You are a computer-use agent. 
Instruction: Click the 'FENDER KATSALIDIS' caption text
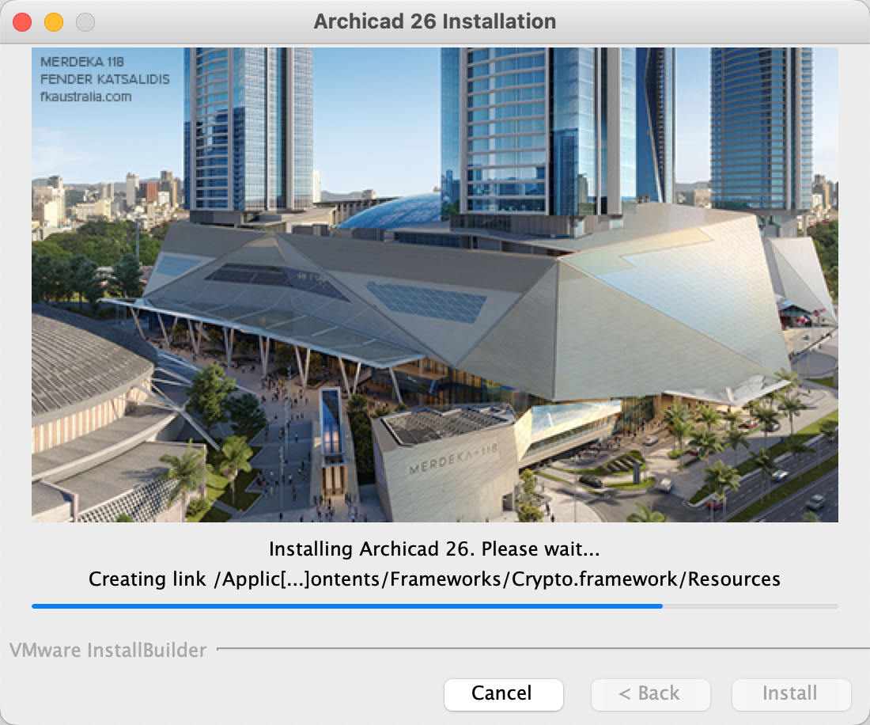(105, 79)
